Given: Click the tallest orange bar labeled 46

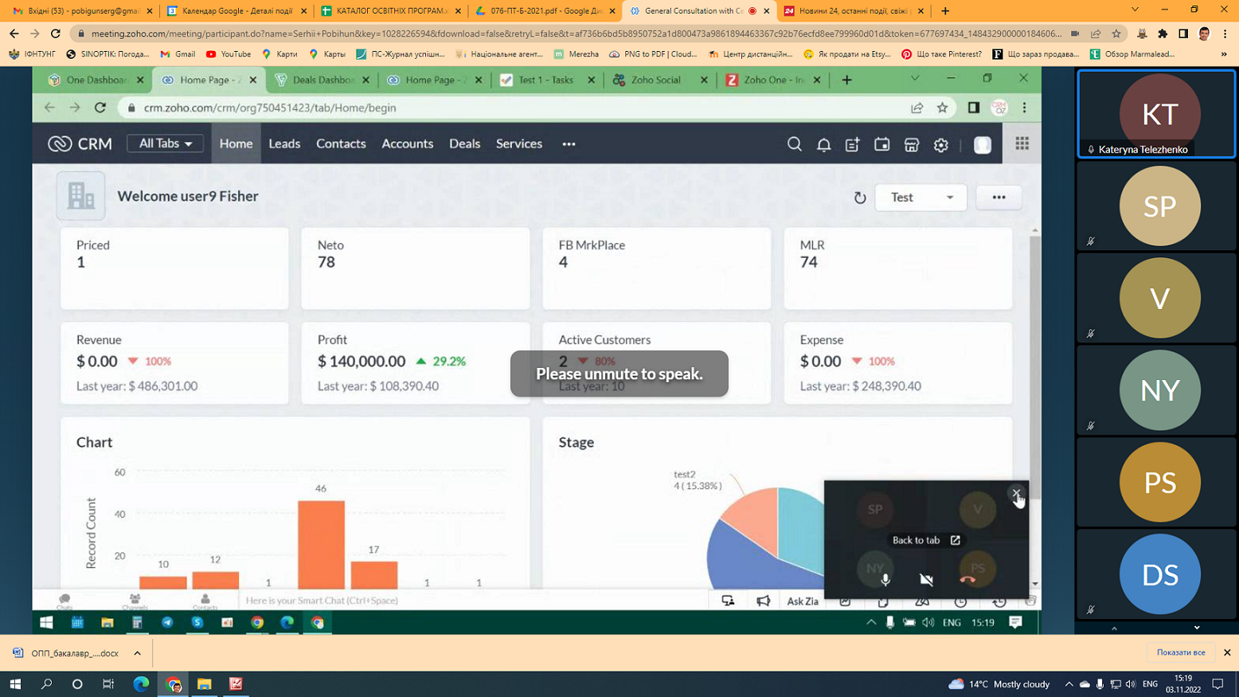Looking at the screenshot, I should click(321, 544).
